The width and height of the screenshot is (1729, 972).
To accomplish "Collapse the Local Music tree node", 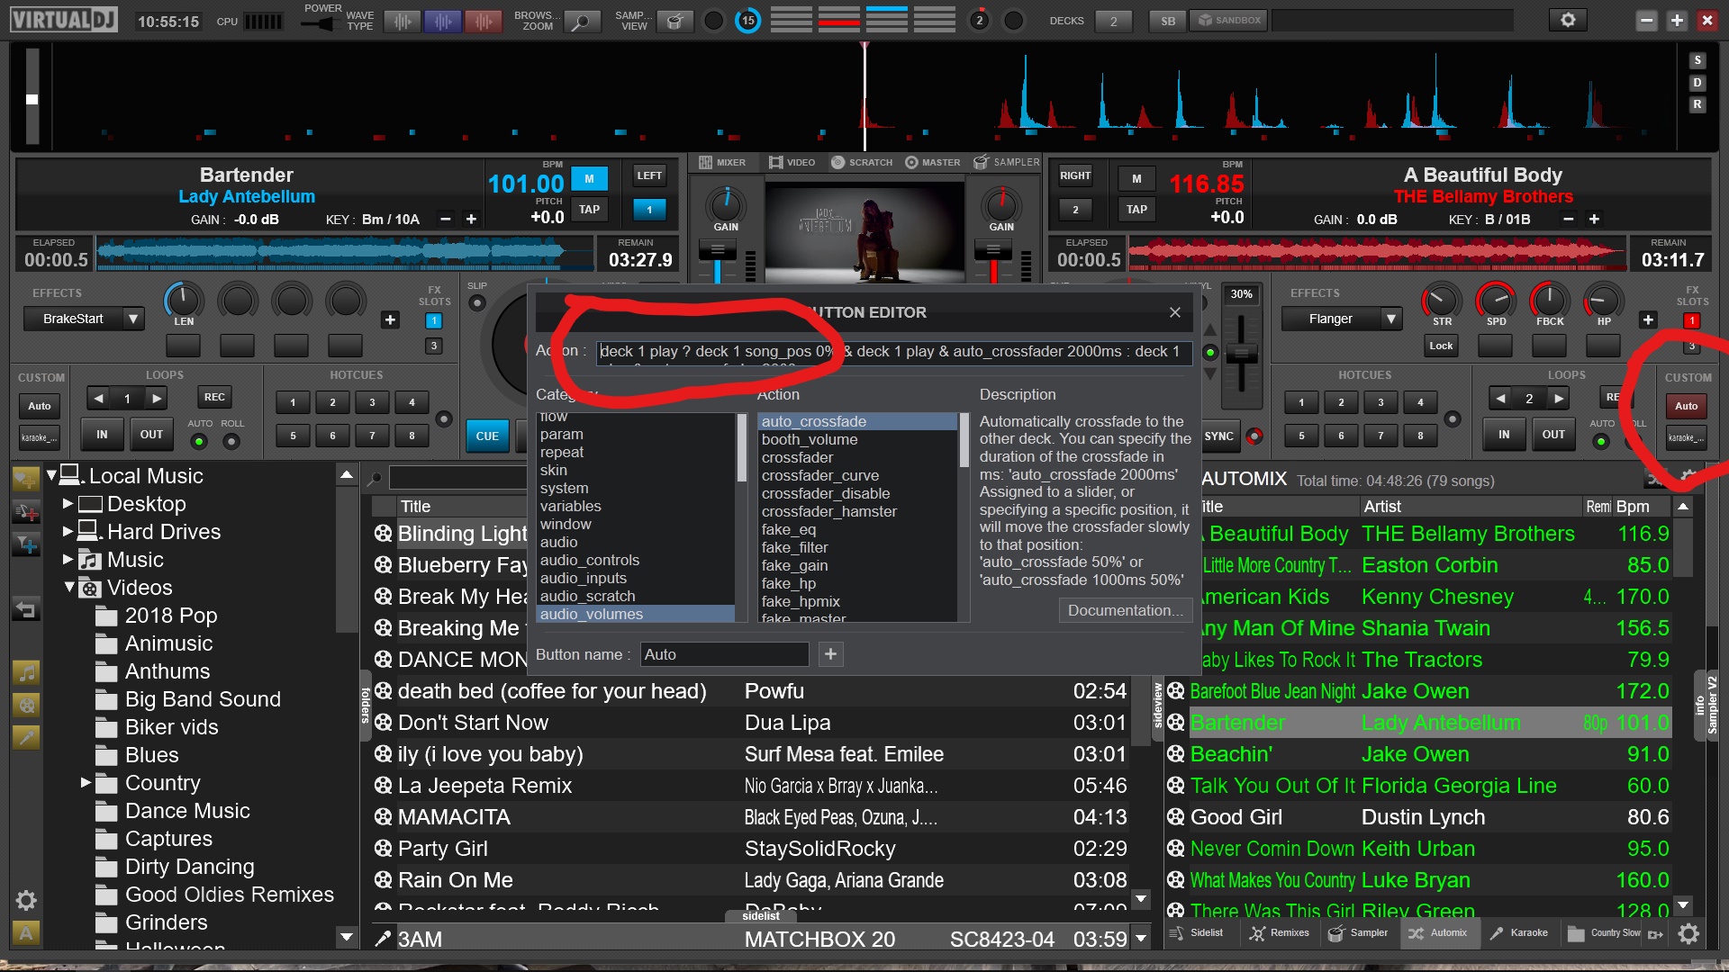I will click(51, 474).
